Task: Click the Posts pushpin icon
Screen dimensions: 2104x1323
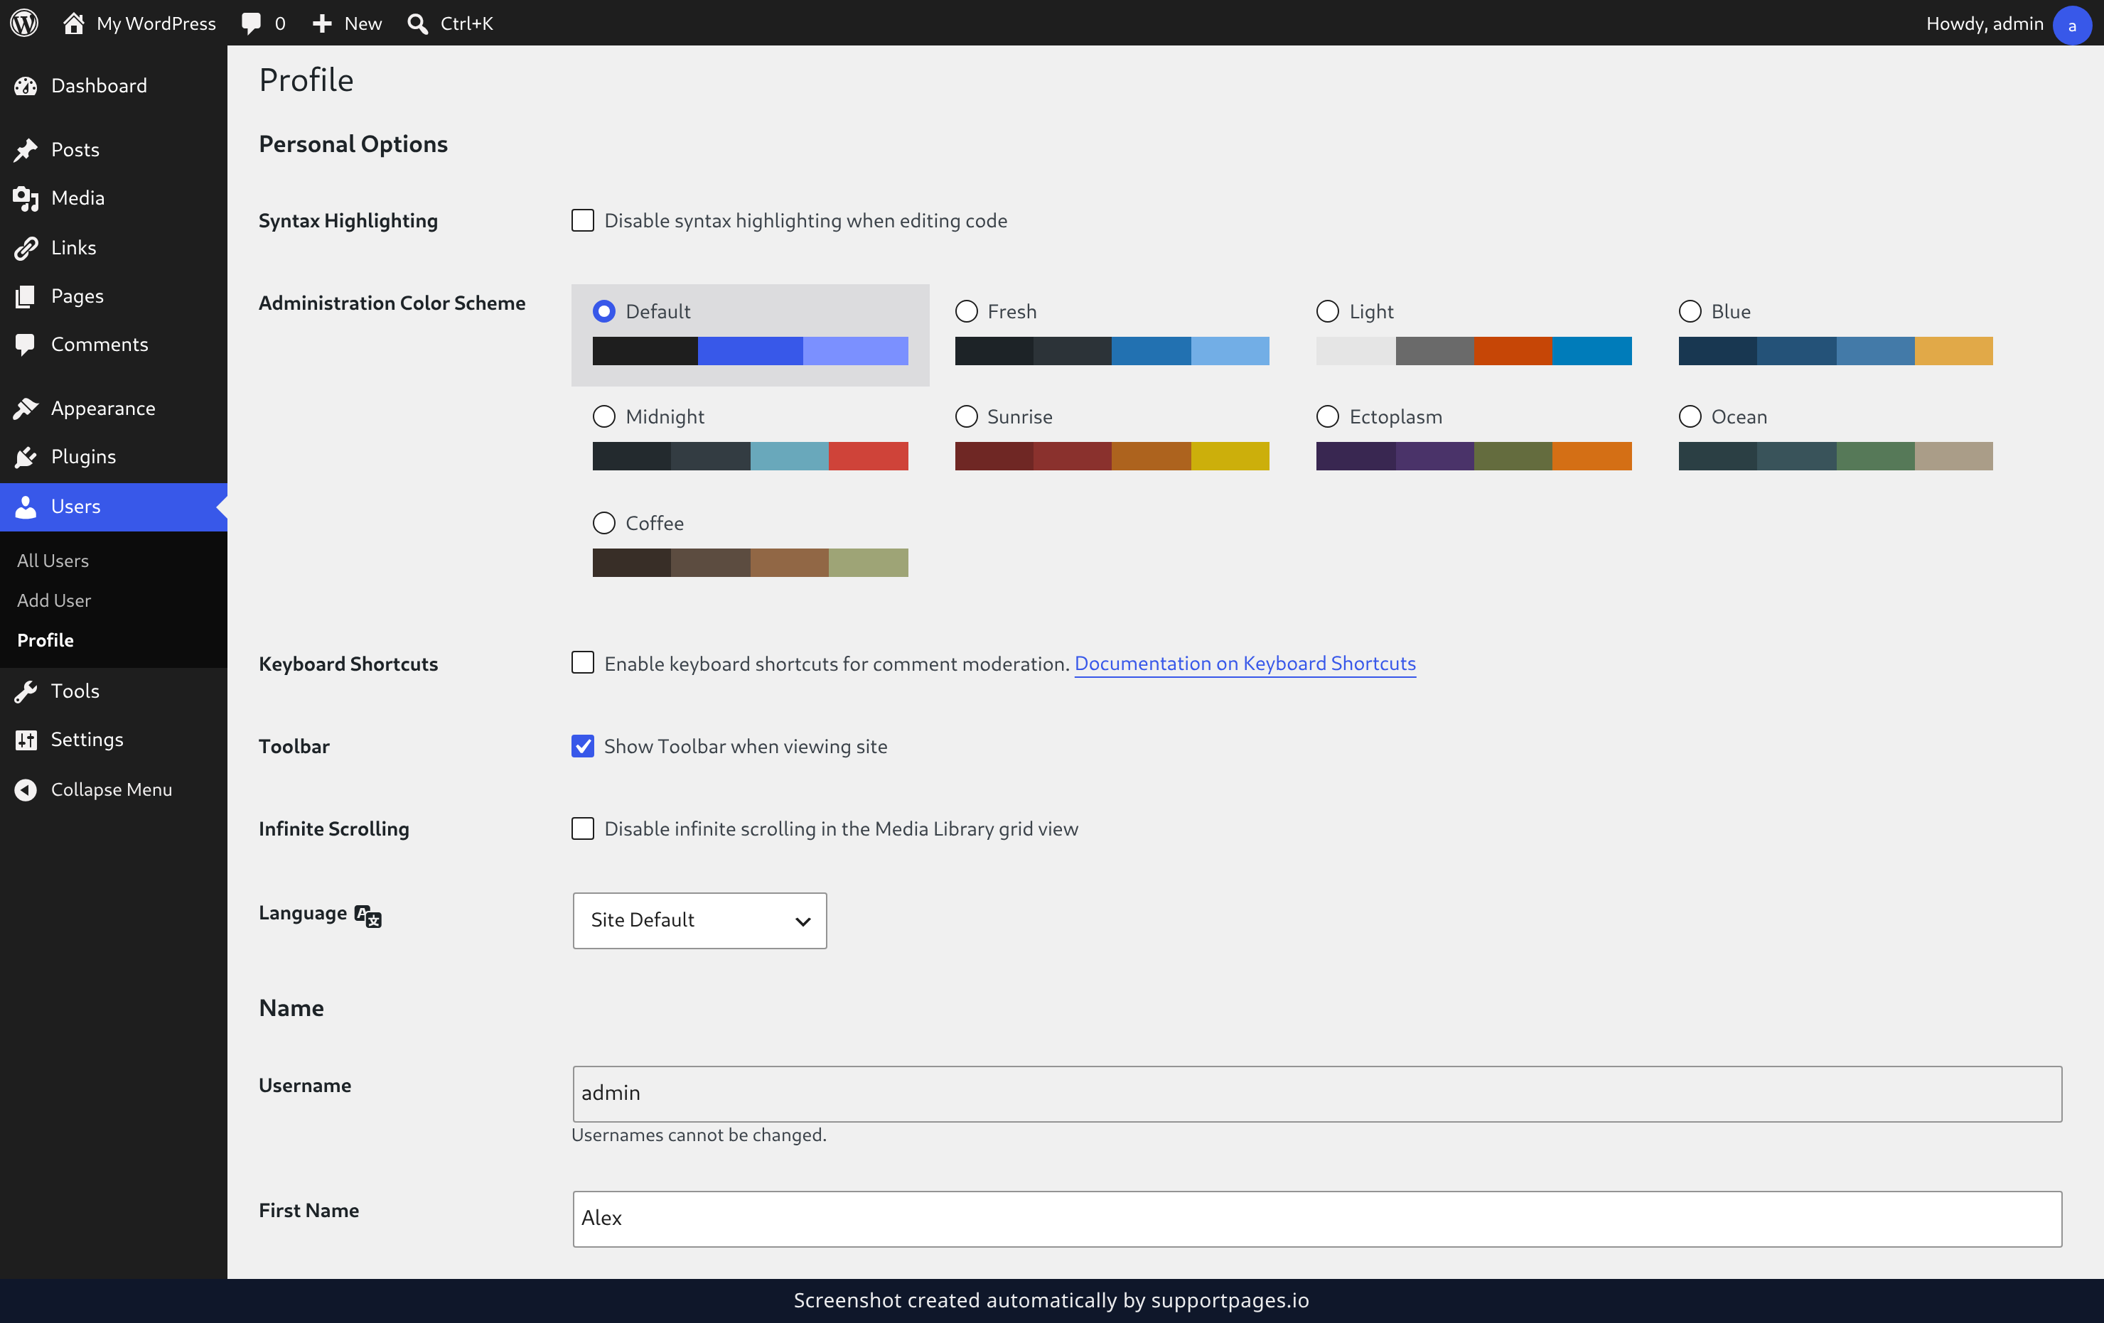Action: pyautogui.click(x=26, y=149)
